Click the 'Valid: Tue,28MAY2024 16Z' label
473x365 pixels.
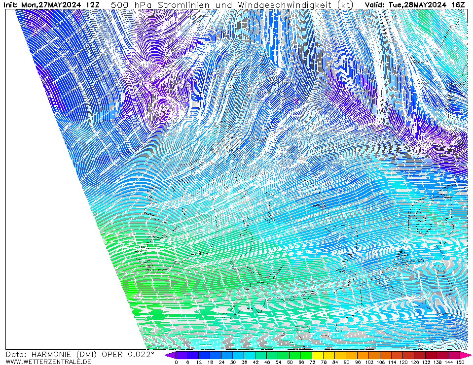tap(415, 5)
